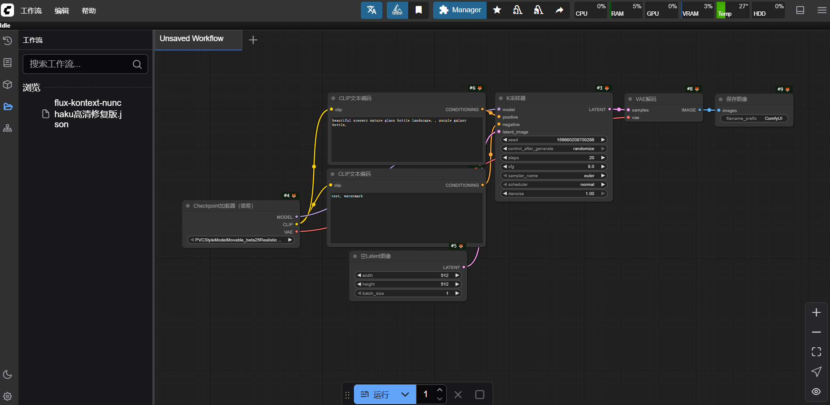Click the search magnifier icon
This screenshot has width=830, height=405.
137,64
